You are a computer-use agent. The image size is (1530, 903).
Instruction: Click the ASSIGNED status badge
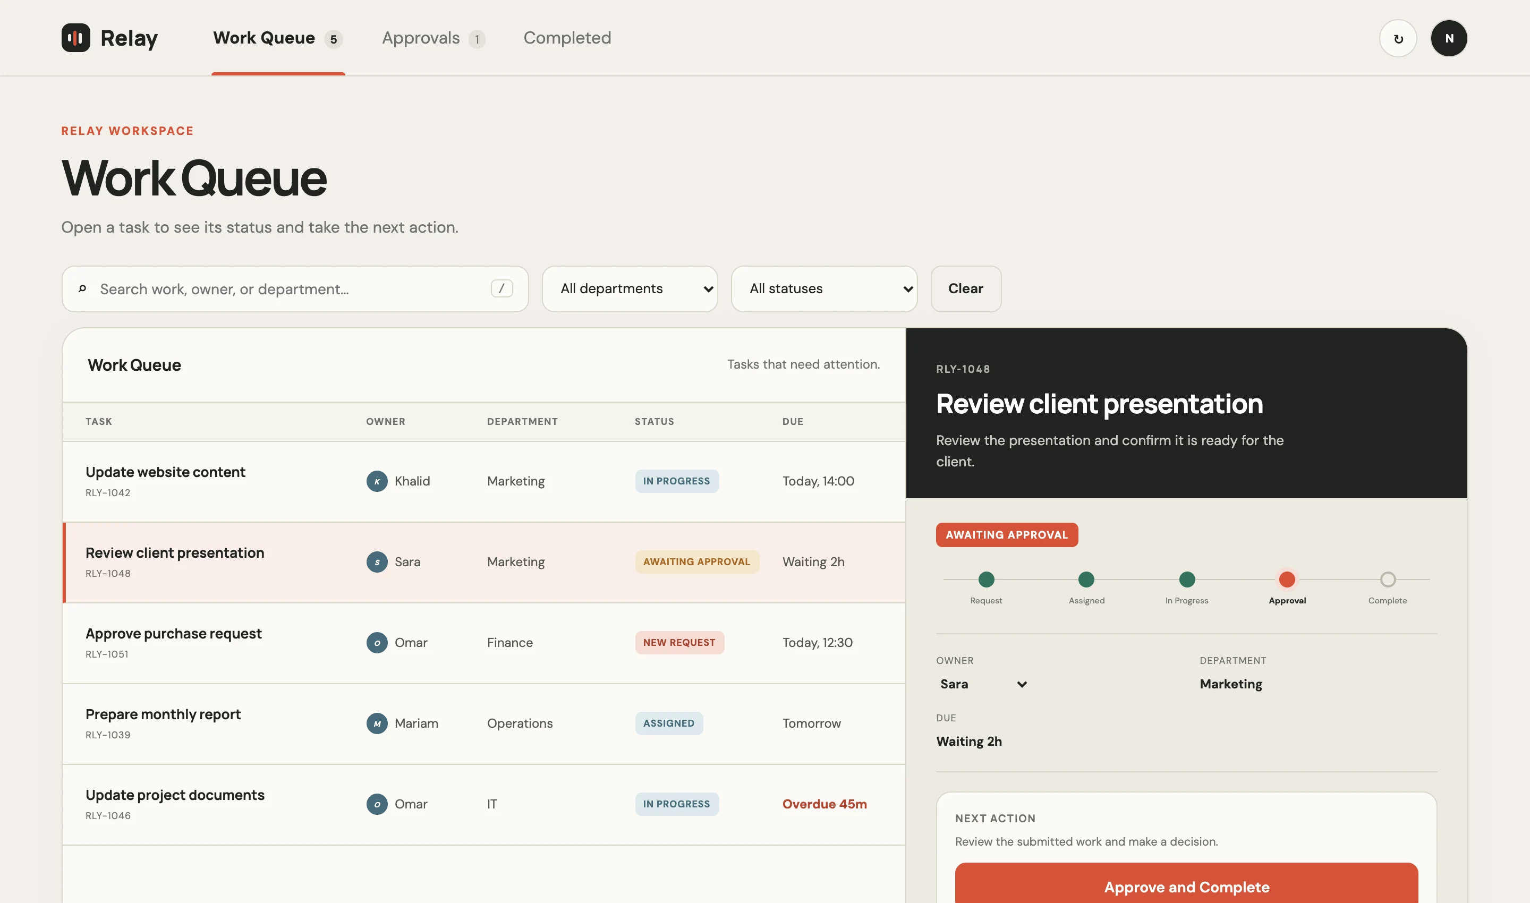pos(669,723)
